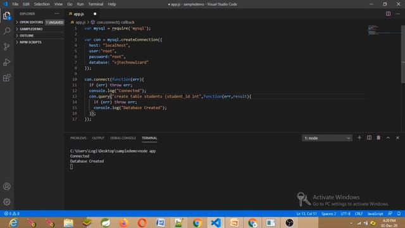Open Internet Explorer from the taskbar

click(13, 223)
